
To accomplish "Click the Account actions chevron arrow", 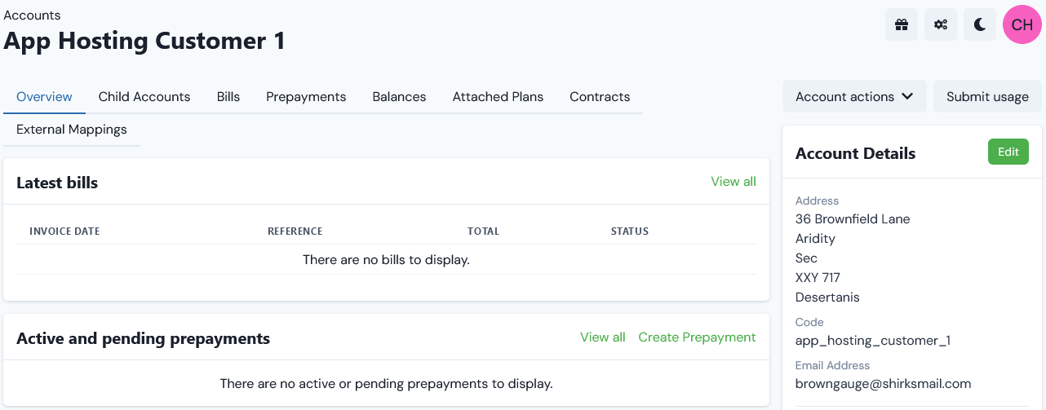I will coord(907,96).
